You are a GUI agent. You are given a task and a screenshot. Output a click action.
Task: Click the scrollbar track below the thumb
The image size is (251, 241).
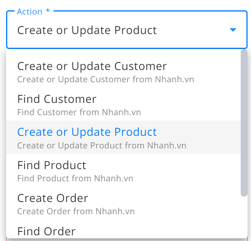click(x=244, y=217)
